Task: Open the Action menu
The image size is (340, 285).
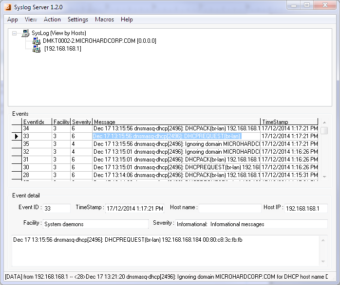Action: 52,19
